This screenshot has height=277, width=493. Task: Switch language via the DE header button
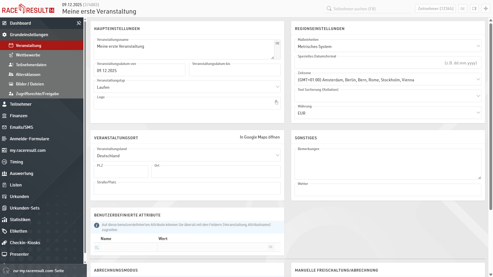(x=462, y=8)
